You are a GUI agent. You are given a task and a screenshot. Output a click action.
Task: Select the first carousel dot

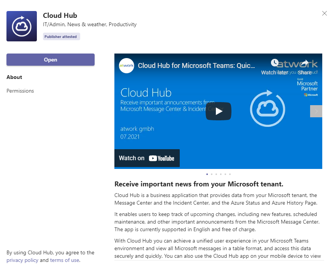(207, 174)
